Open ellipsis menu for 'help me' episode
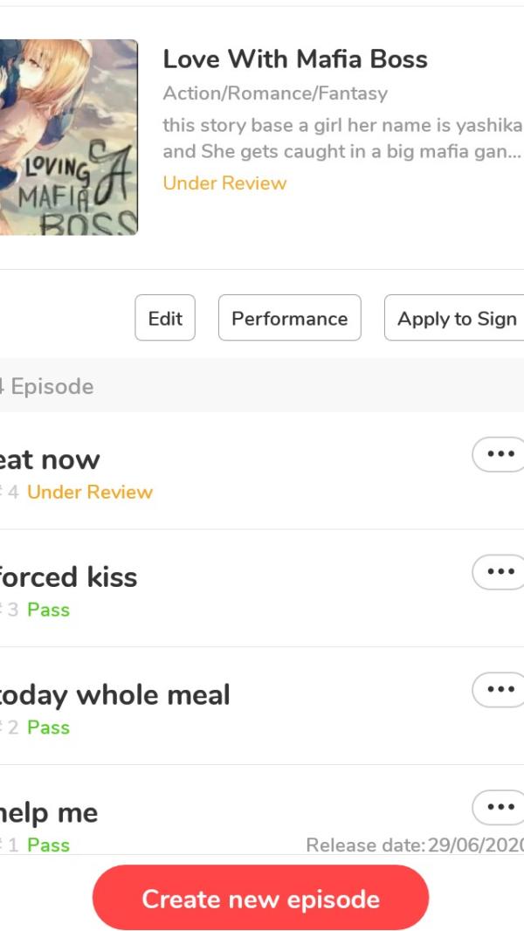Screen dimensions: 524x931 (x=499, y=807)
